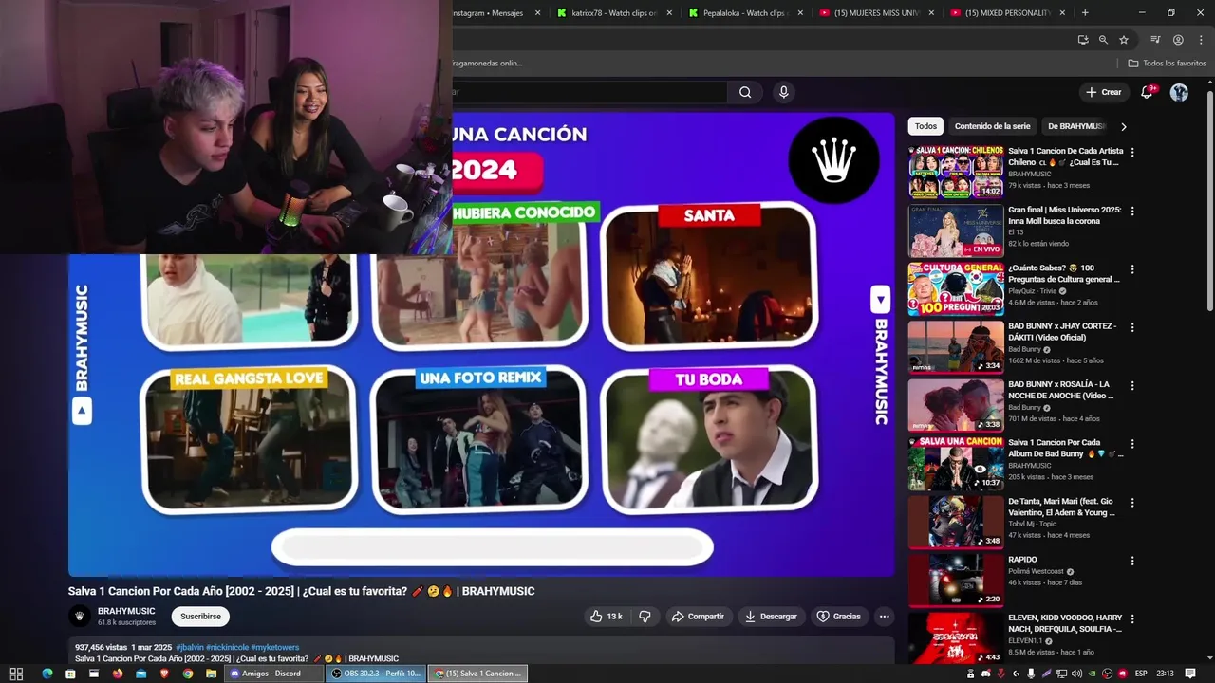Click the system clock 23:13

click(x=1165, y=674)
